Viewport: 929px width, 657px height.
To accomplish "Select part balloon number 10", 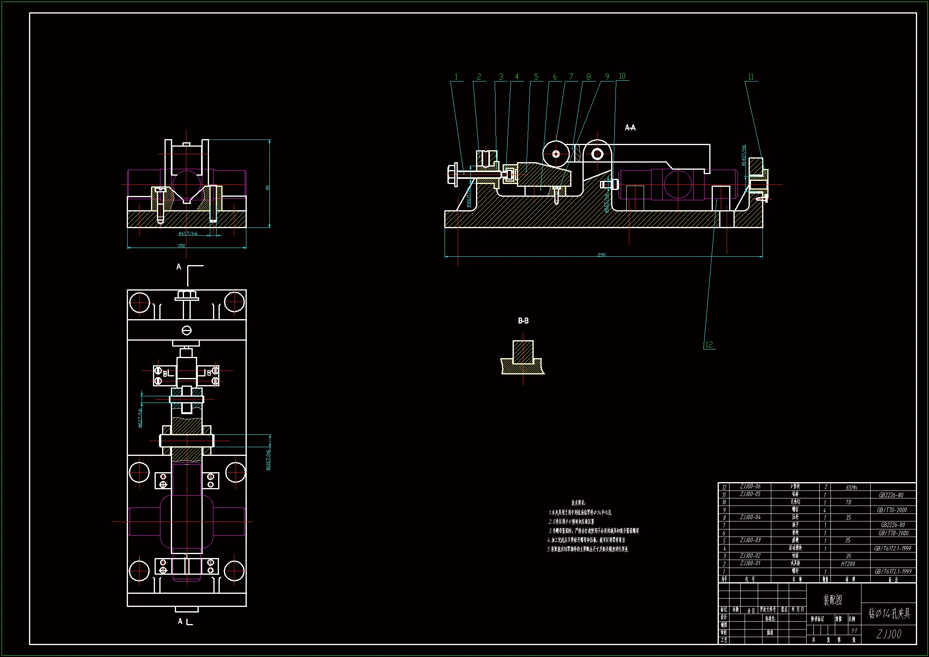I will (x=622, y=76).
